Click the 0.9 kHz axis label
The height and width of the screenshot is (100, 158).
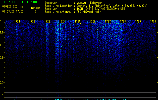[x=2, y=57]
